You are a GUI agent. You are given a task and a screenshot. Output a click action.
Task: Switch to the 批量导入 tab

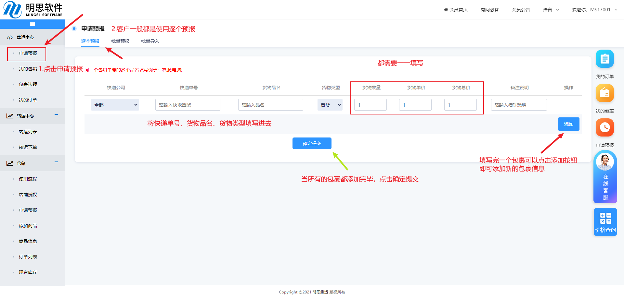pos(150,41)
